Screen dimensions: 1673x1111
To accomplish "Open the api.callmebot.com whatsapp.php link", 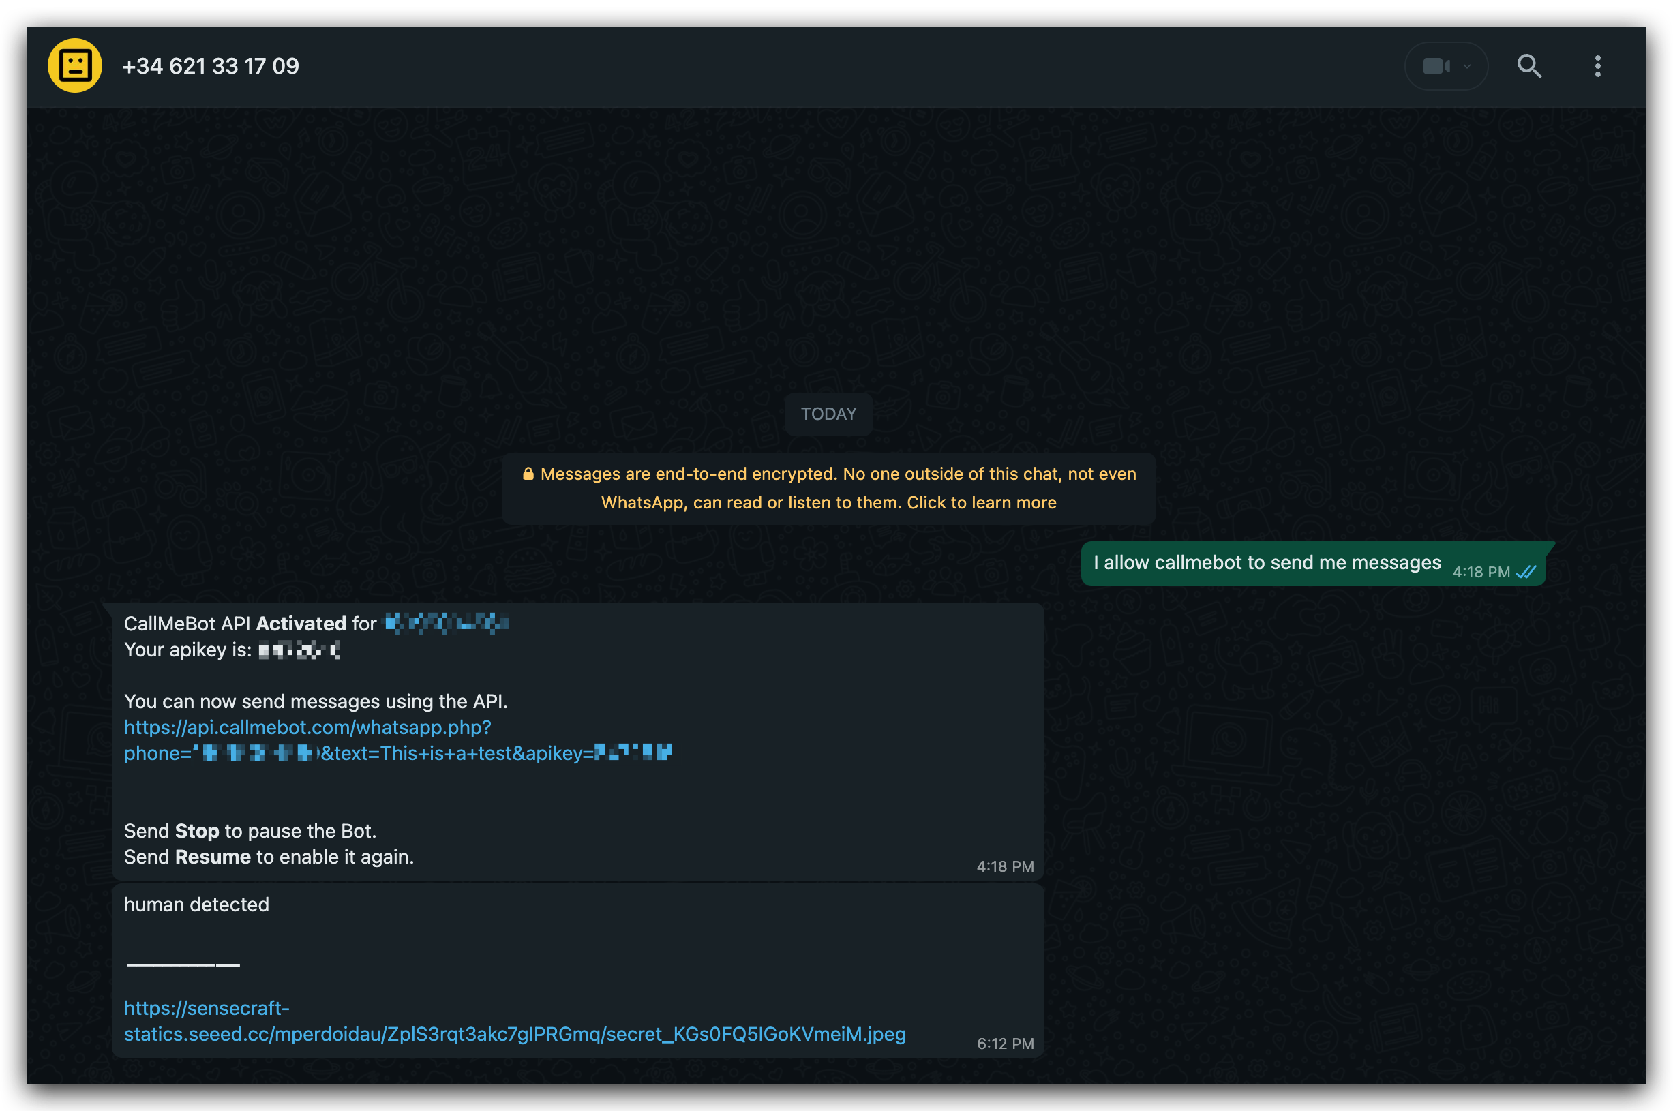I will (397, 740).
